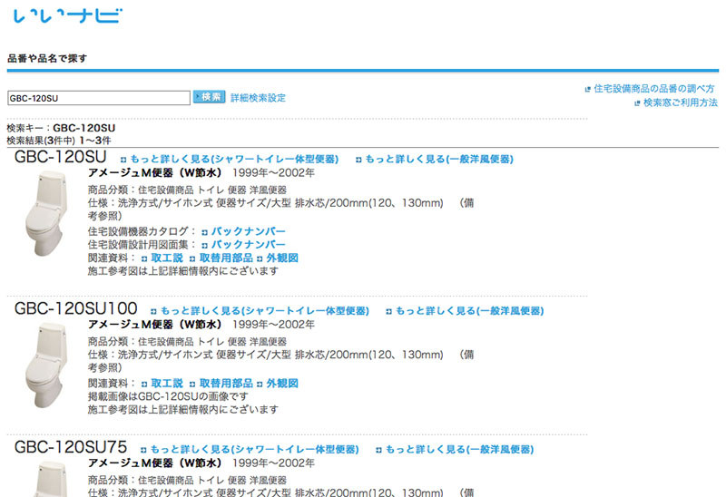This screenshot has width=726, height=497.
Task: Click the GBC-120SU75 product number heading
Action: click(x=71, y=447)
